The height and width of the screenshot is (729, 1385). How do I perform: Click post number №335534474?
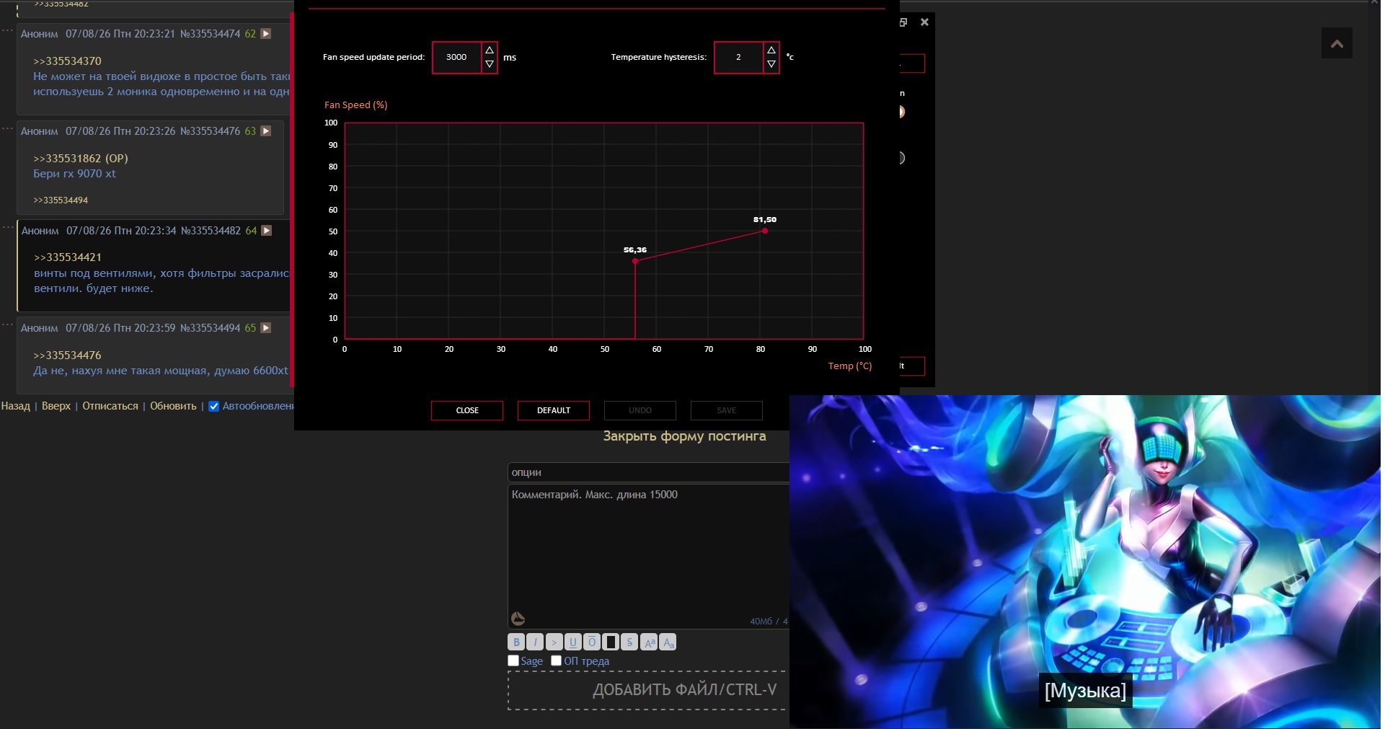click(210, 34)
